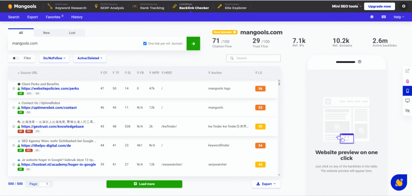This screenshot has height=196, width=412.
Task: Open SERPWatcher Rank Tracking tool
Action: coord(148,6)
